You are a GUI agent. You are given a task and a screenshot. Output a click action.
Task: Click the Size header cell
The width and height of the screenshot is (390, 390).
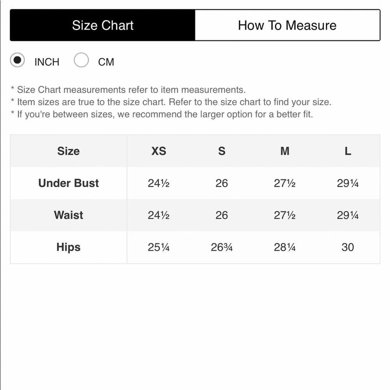coord(68,151)
